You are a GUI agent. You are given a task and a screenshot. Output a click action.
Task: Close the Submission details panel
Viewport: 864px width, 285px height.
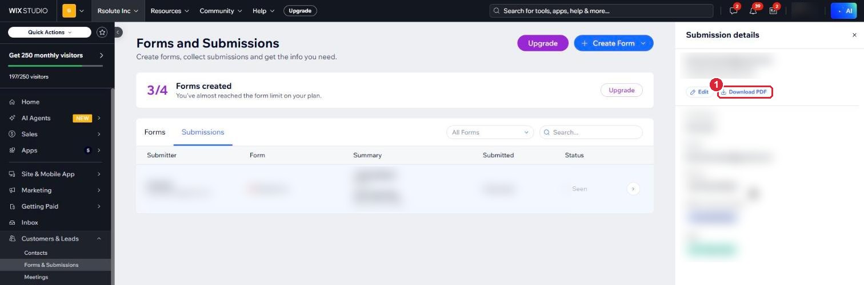click(x=854, y=35)
